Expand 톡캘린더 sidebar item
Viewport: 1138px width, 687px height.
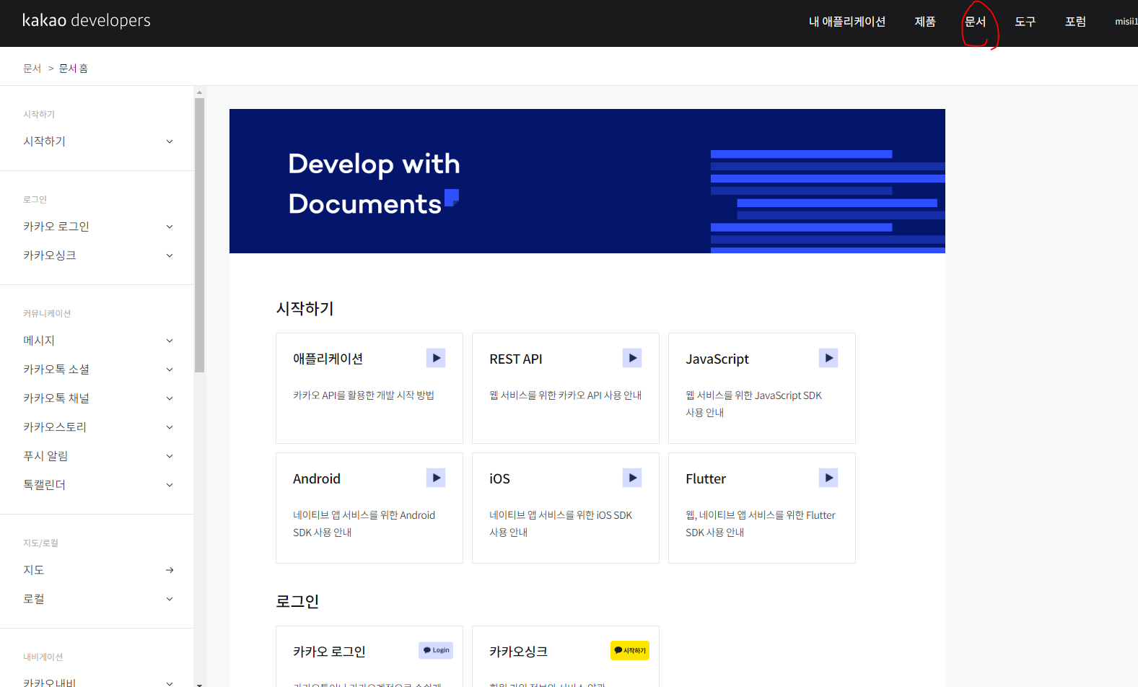(x=170, y=485)
